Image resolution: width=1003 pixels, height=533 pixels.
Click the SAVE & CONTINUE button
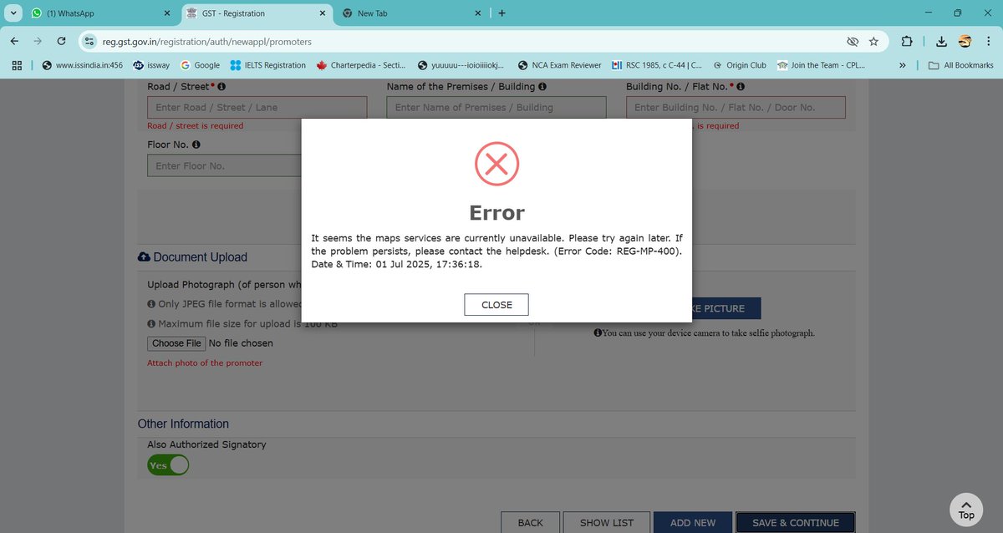pos(796,522)
